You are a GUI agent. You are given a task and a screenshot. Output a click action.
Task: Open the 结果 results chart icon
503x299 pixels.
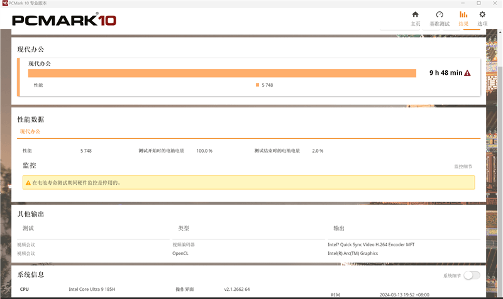[463, 14]
